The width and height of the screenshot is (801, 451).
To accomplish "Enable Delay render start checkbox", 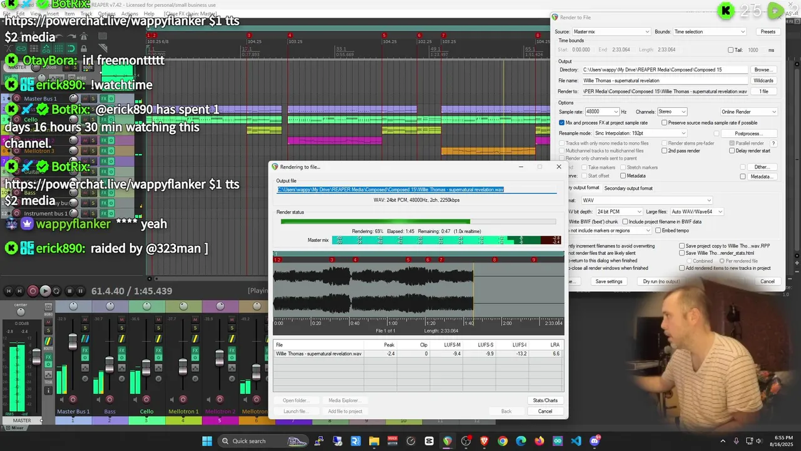I will (731, 151).
